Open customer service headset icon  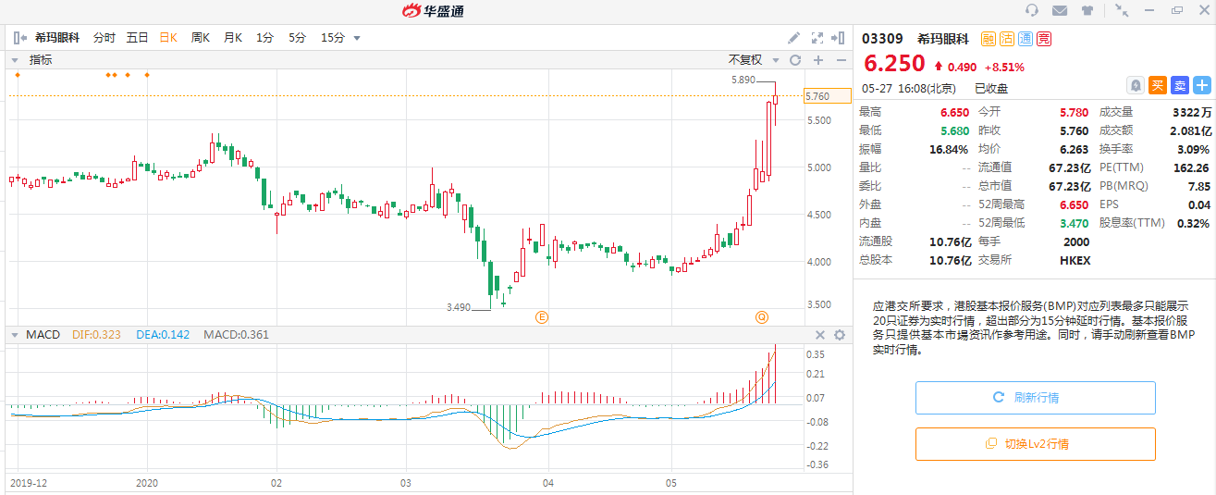pyautogui.click(x=1032, y=10)
